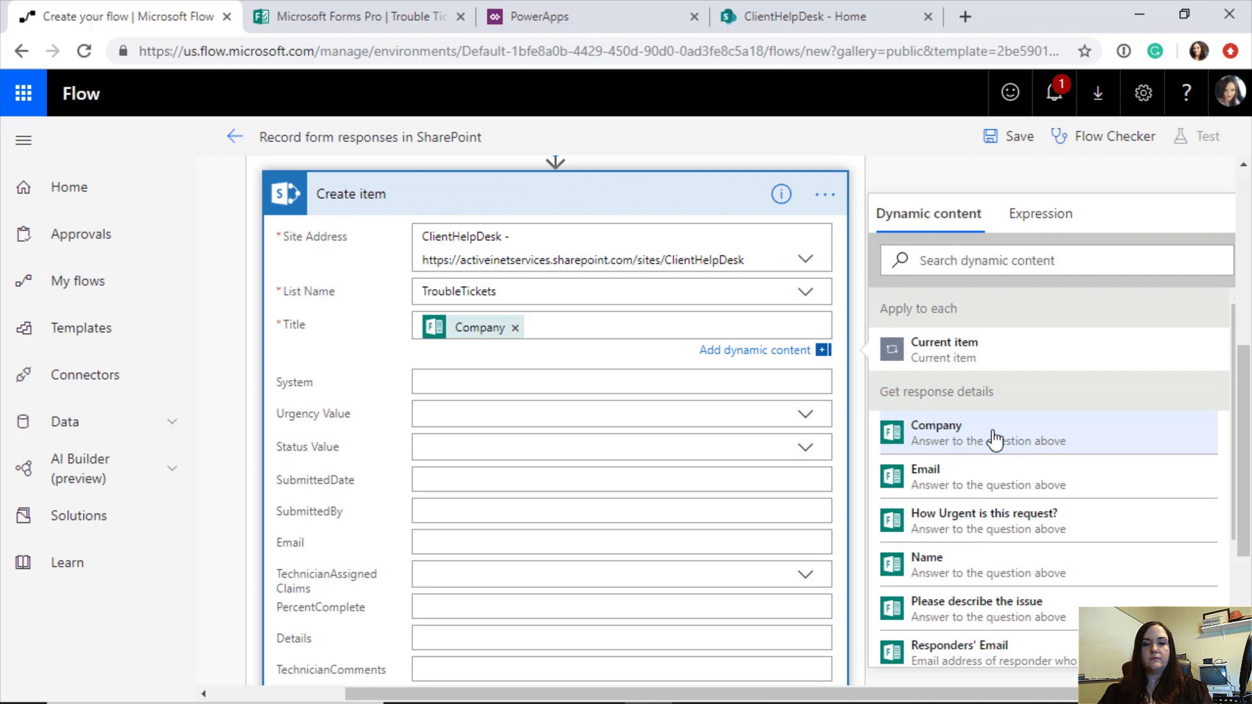Click the SubmittedBy input field
Image resolution: width=1252 pixels, height=704 pixels.
point(621,510)
